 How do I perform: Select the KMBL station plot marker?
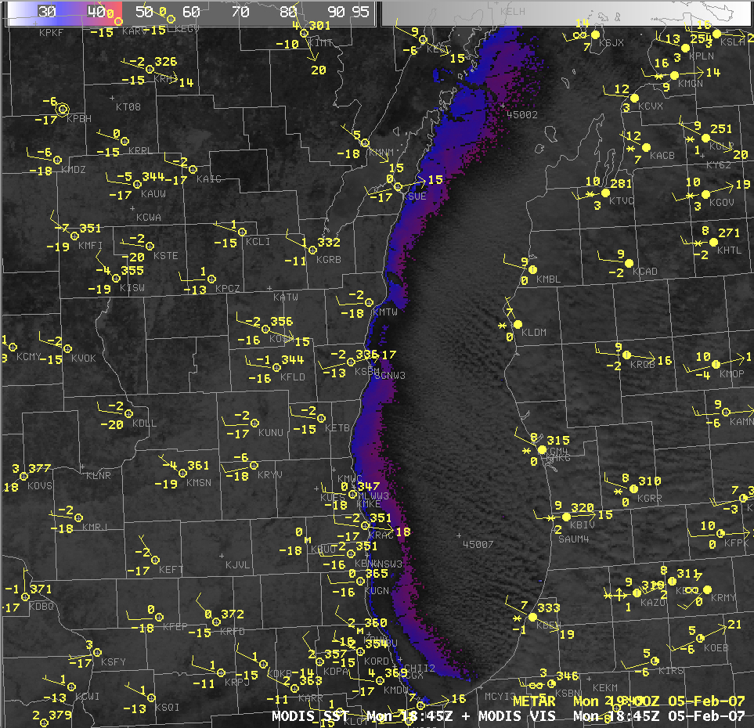[x=532, y=268]
